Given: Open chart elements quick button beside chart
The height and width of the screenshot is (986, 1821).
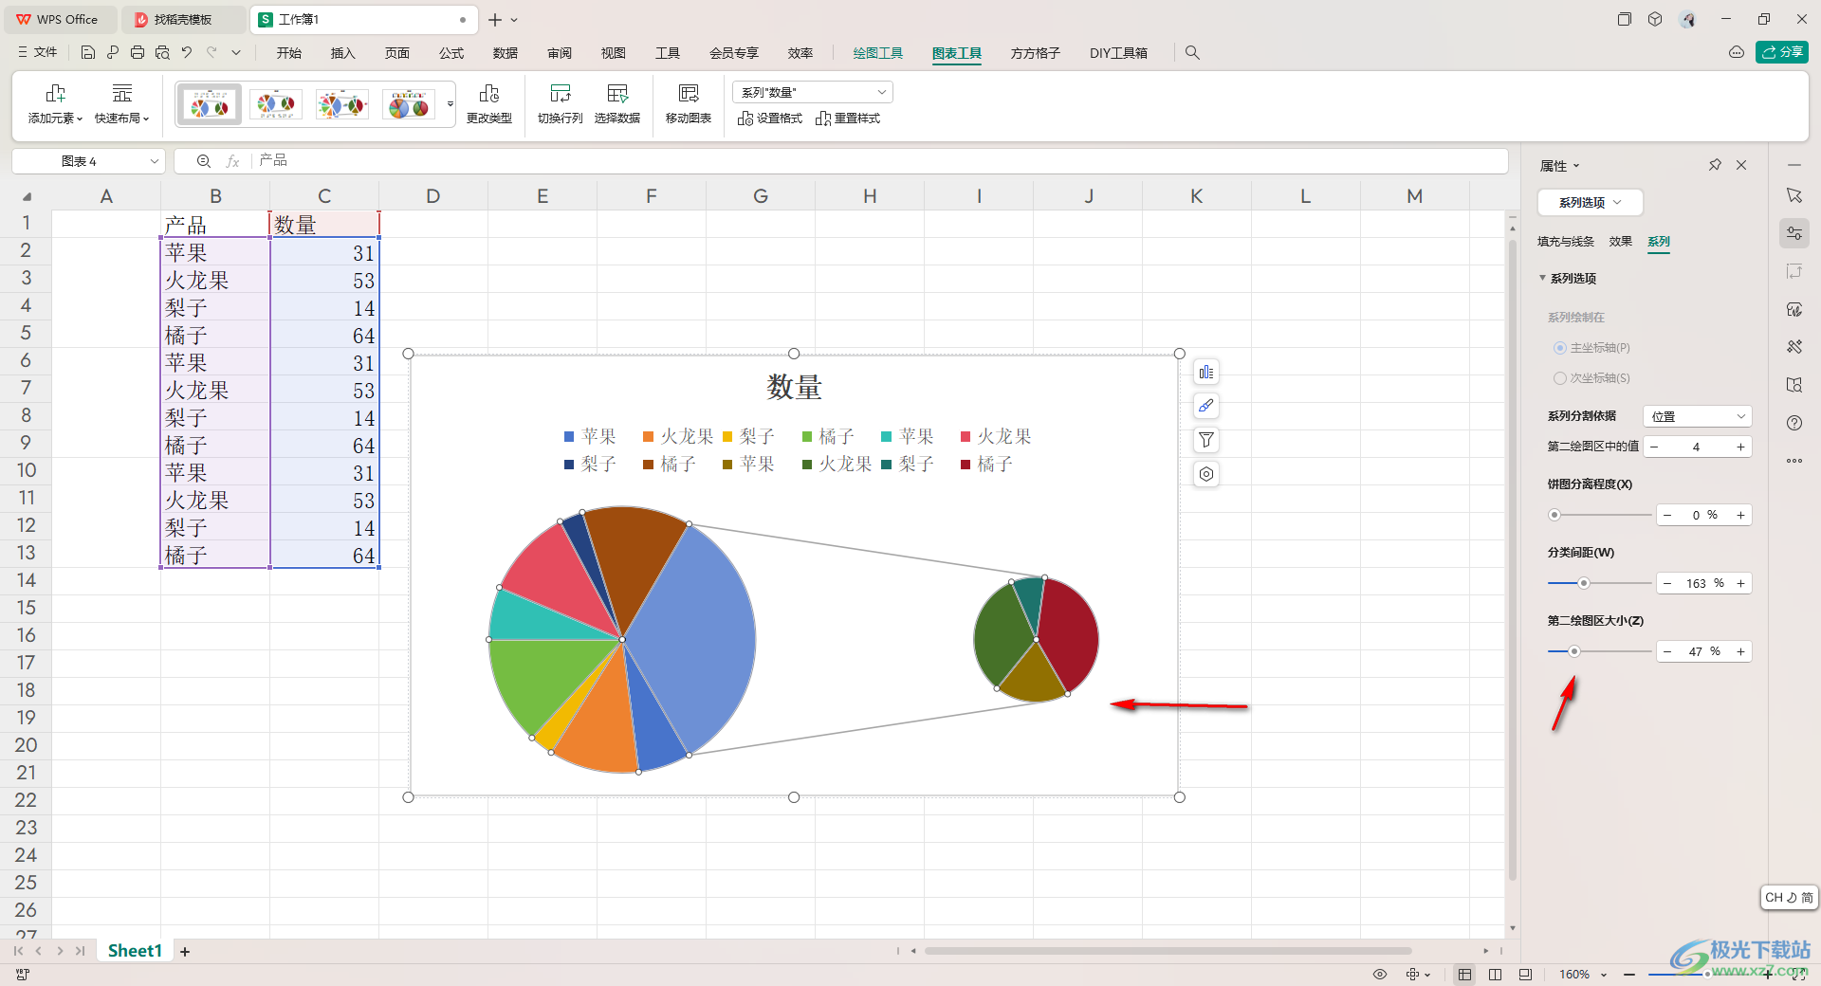Looking at the screenshot, I should [x=1206, y=373].
